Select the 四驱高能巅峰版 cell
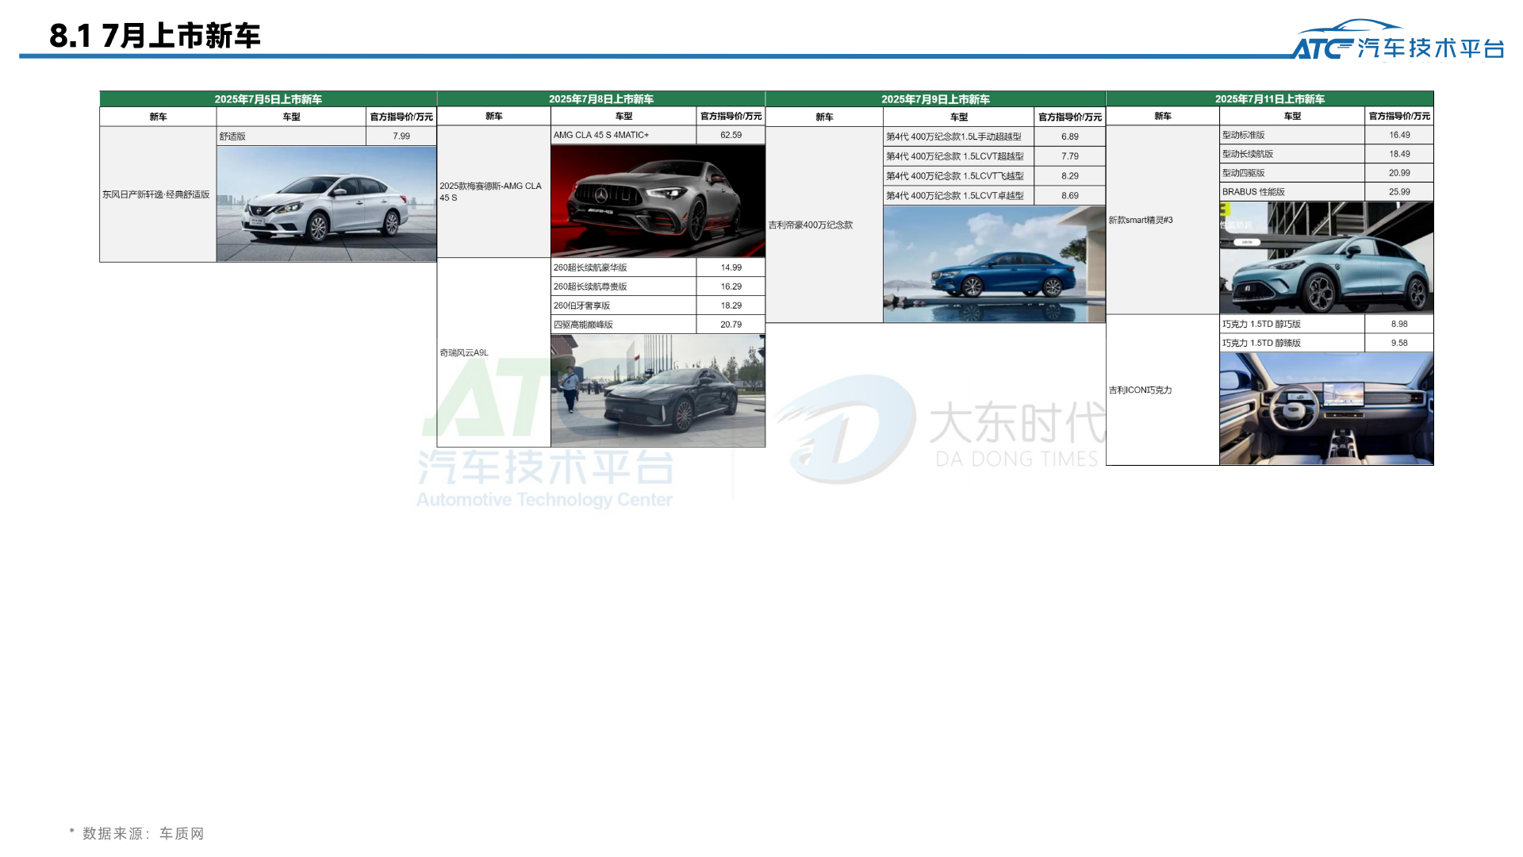1523x857 pixels. [x=623, y=325]
